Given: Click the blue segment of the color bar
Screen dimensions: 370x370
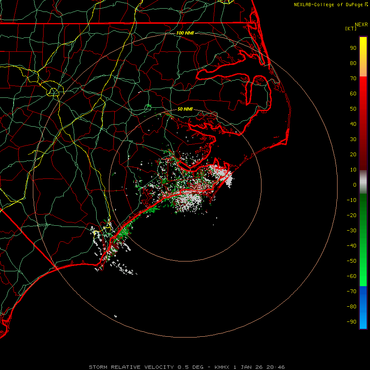Looking at the screenshot, I should point(363,308).
